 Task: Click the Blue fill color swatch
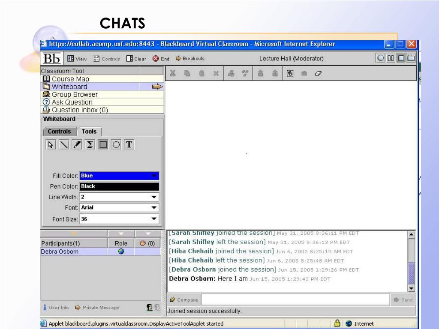[x=119, y=176]
